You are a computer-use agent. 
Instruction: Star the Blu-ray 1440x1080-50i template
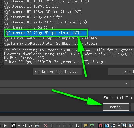[6, 44]
